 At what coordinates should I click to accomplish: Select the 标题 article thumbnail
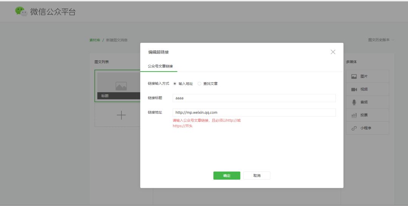pos(117,86)
